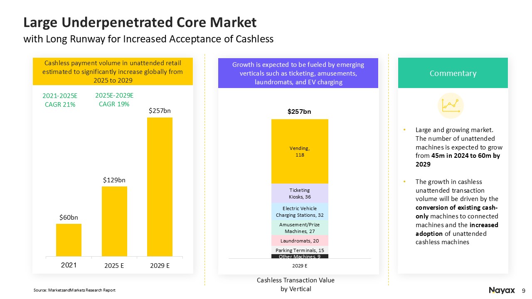Click the pink Laundromats, 20 segment
This screenshot has width=532, height=299.
pyautogui.click(x=300, y=241)
